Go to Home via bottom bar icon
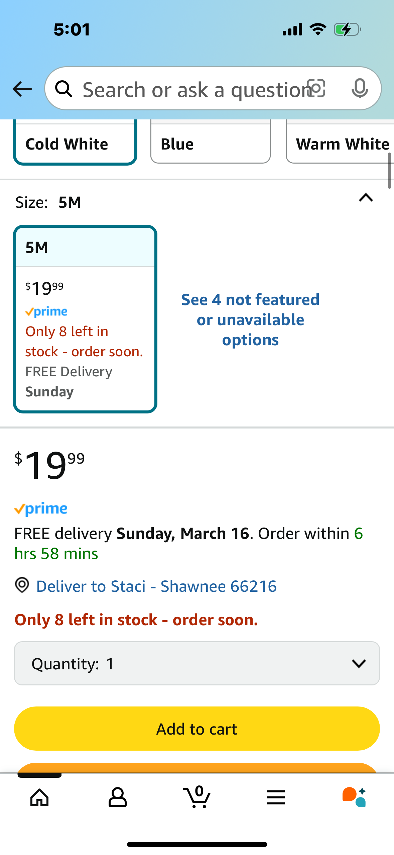The width and height of the screenshot is (394, 855). [x=39, y=797]
